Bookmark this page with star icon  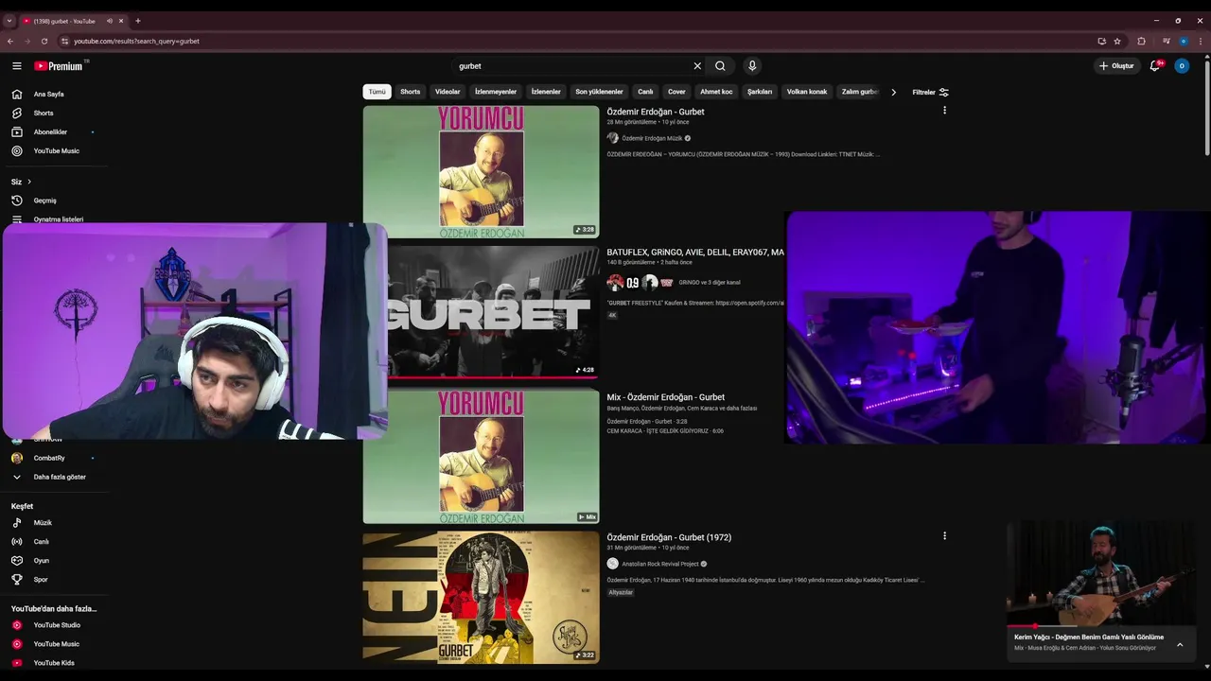pyautogui.click(x=1117, y=42)
